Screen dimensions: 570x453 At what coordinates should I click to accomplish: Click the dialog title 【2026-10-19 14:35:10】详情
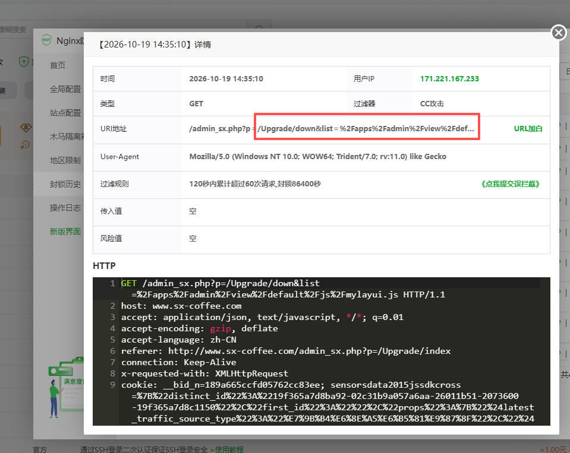click(154, 45)
